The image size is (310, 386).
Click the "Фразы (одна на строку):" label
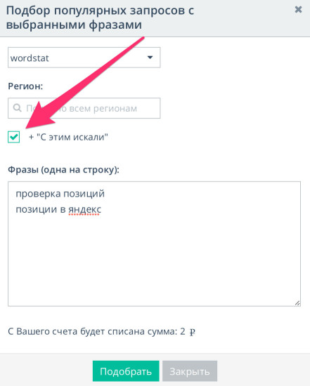[x=64, y=170]
